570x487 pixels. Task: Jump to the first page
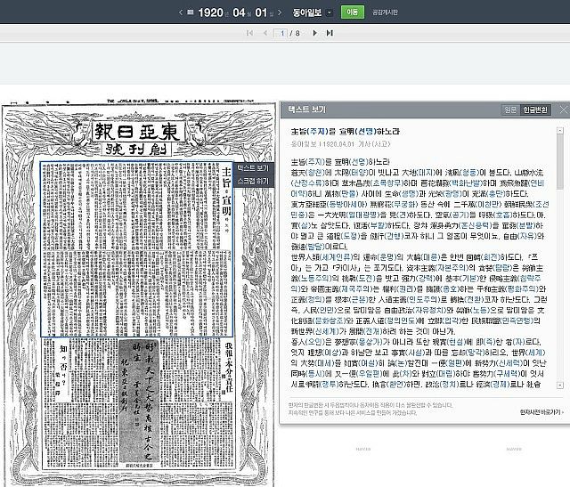click(x=249, y=33)
